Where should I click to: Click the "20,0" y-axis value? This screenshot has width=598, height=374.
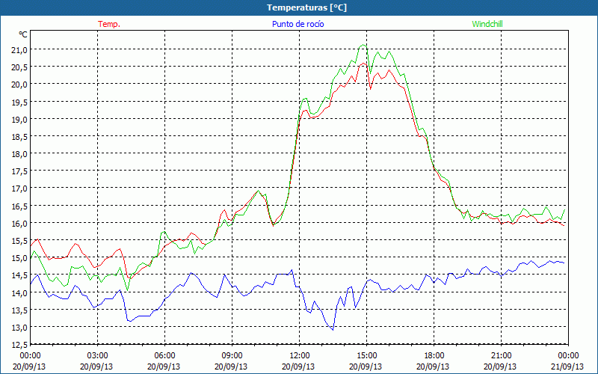tap(20, 85)
